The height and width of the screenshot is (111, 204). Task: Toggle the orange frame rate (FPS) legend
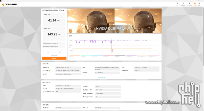[75, 56]
